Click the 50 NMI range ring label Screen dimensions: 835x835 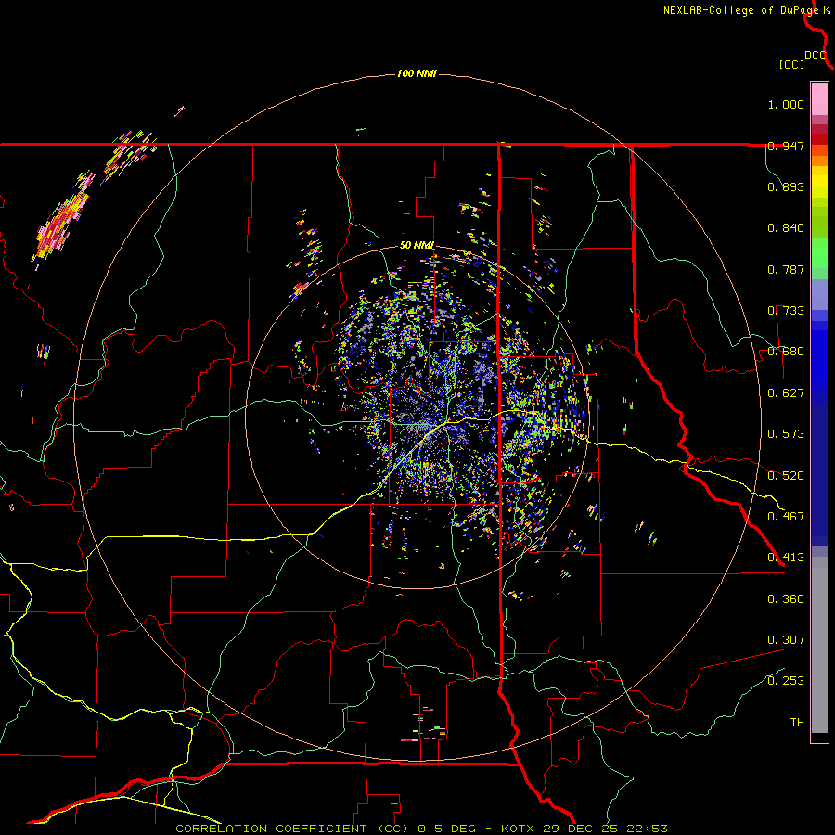click(x=417, y=246)
